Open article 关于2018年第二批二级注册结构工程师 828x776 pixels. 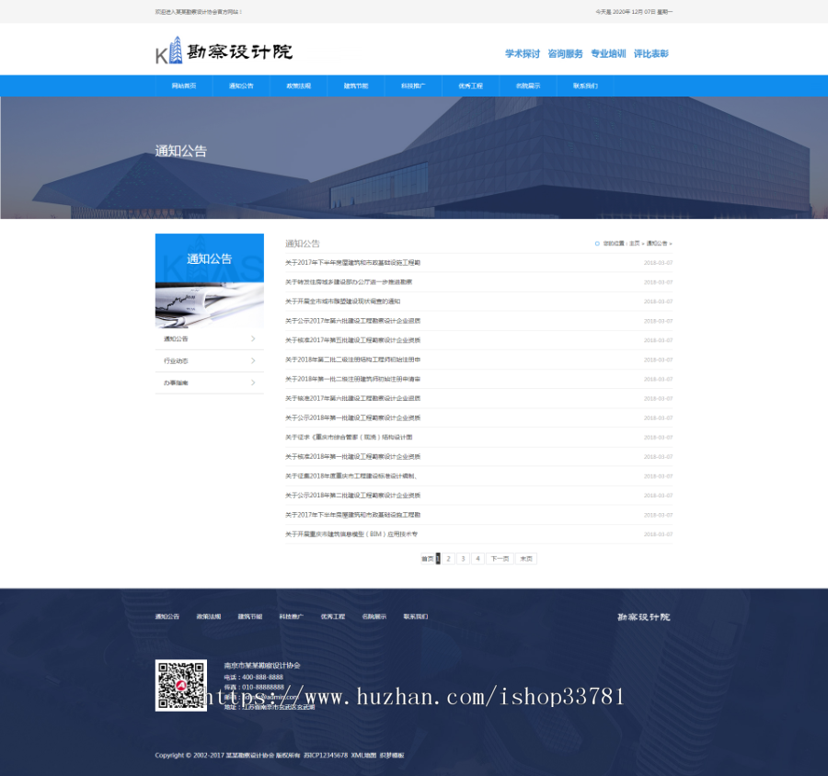click(352, 359)
